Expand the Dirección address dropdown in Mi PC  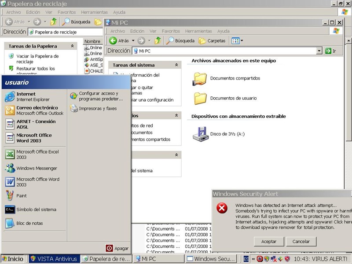tap(319, 51)
